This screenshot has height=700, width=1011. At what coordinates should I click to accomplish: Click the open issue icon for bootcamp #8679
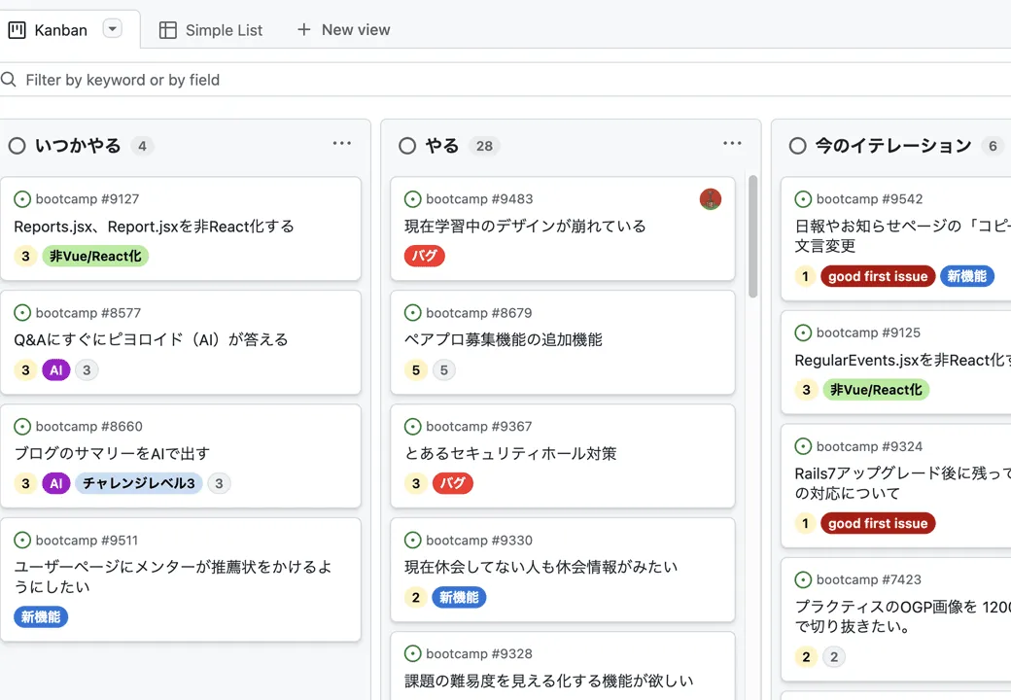point(412,313)
